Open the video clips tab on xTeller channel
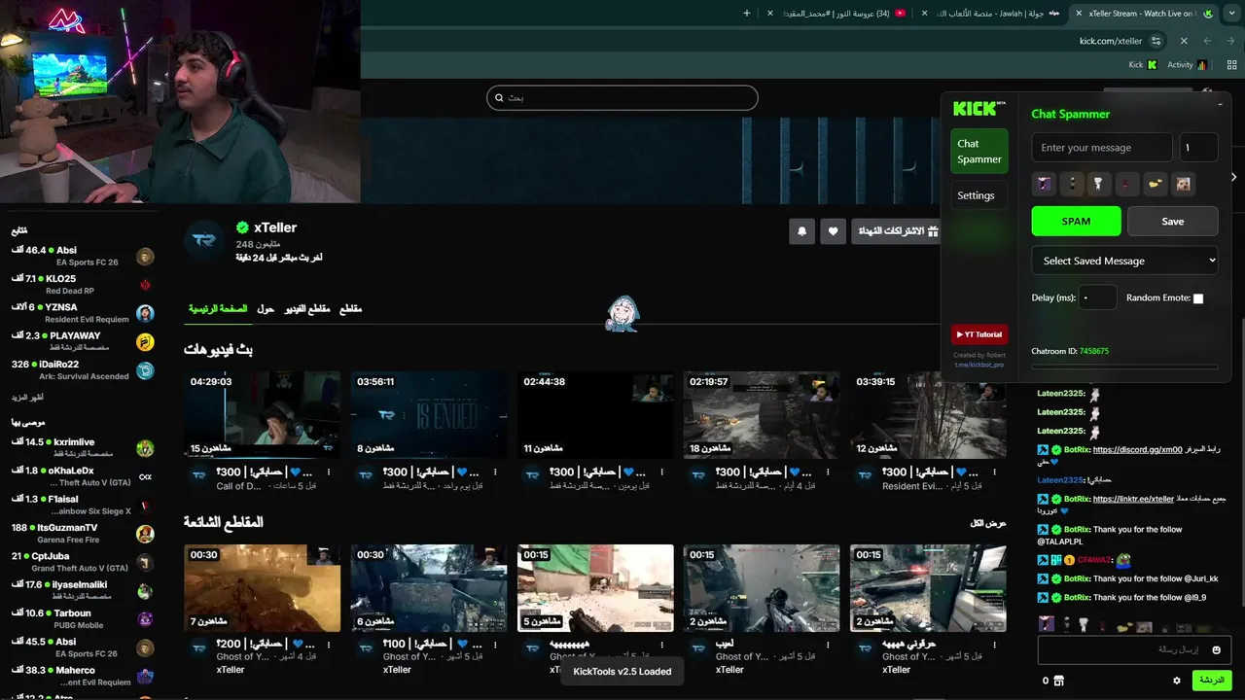The width and height of the screenshot is (1245, 700). [x=307, y=308]
